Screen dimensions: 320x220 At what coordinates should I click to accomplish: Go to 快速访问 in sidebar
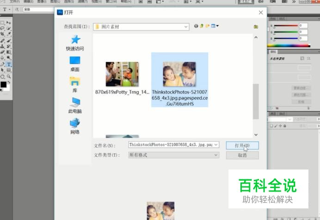pos(75,43)
